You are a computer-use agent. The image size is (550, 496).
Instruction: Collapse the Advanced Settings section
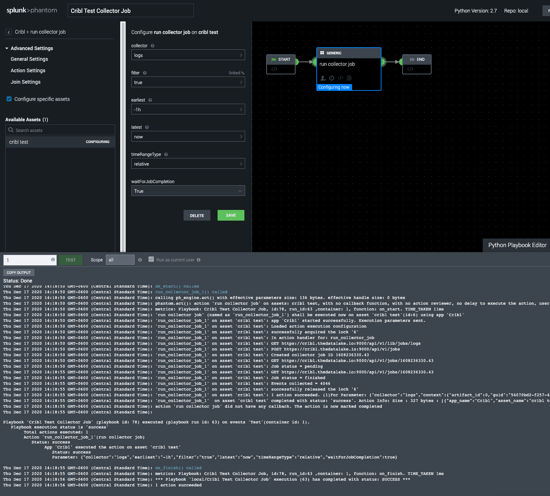(7, 48)
